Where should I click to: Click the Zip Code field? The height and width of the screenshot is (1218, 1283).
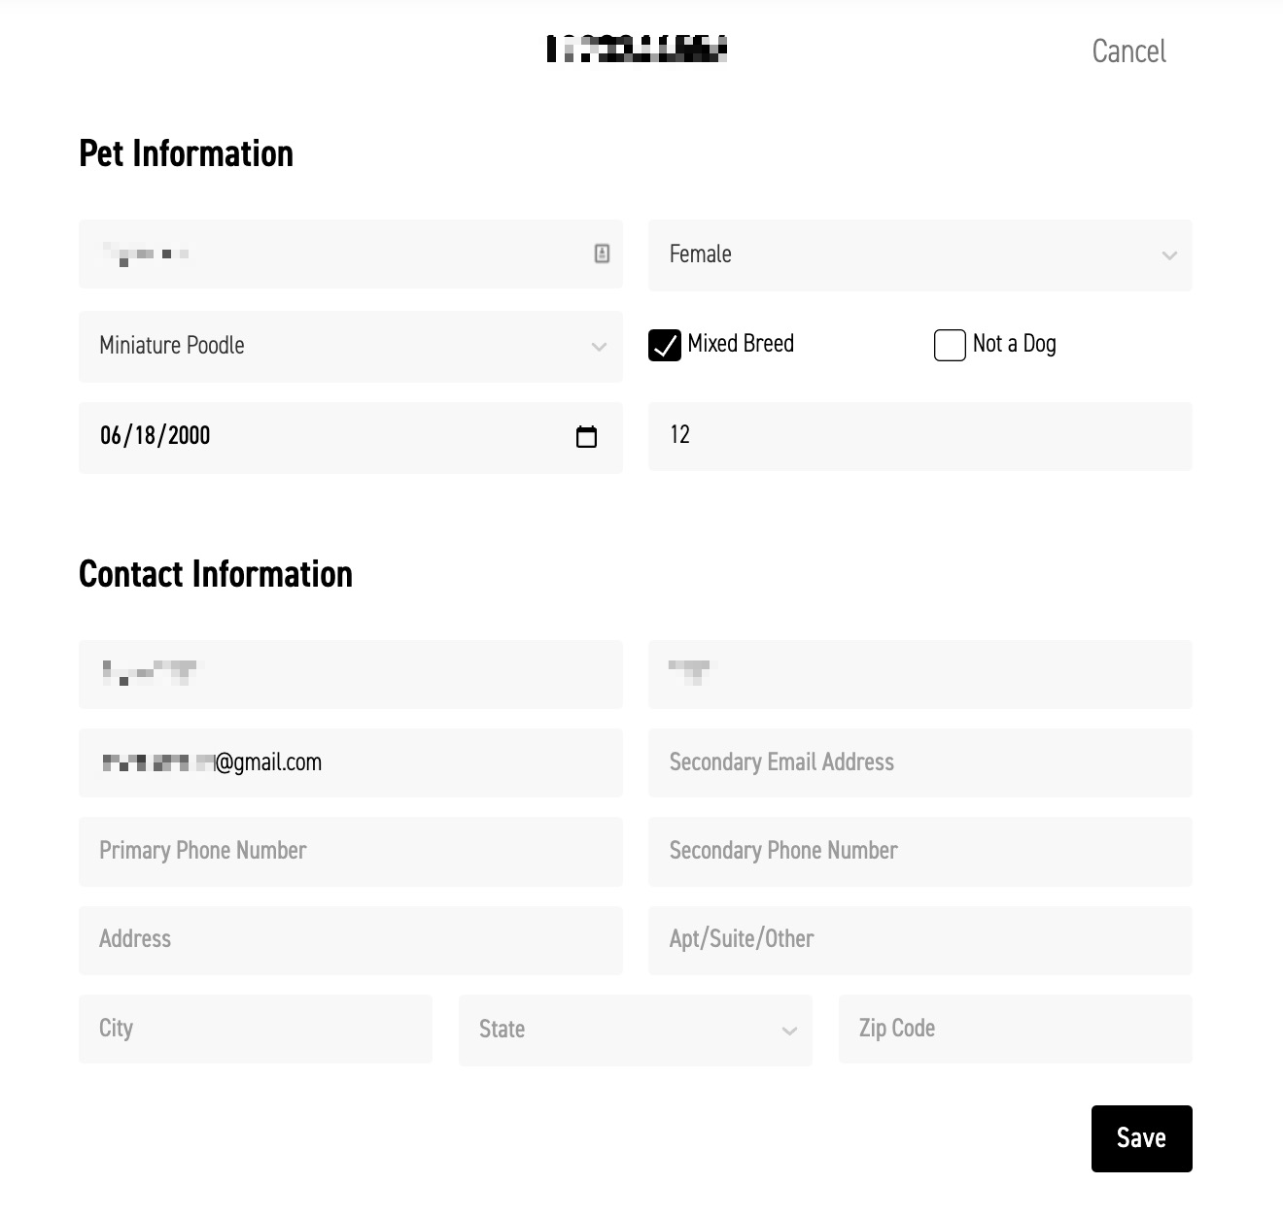pyautogui.click(x=1016, y=1029)
